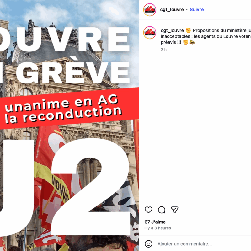The height and width of the screenshot is (251, 251).
Task: Like the post with the heart icon
Action: click(148, 210)
